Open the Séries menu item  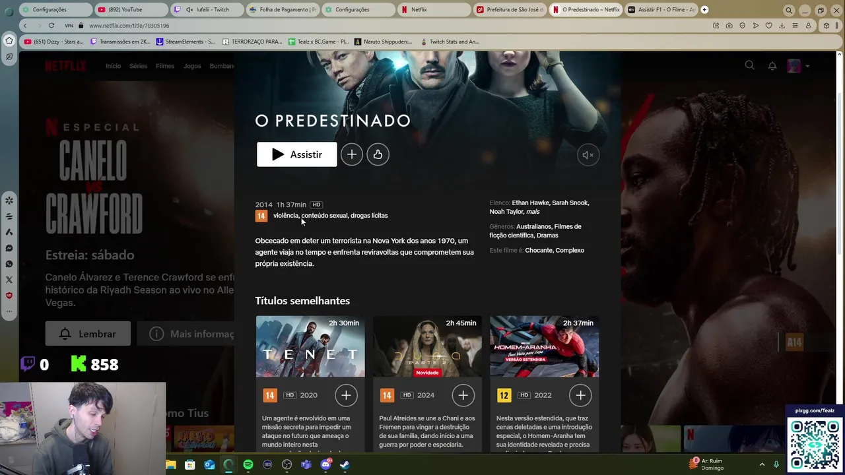tap(138, 66)
